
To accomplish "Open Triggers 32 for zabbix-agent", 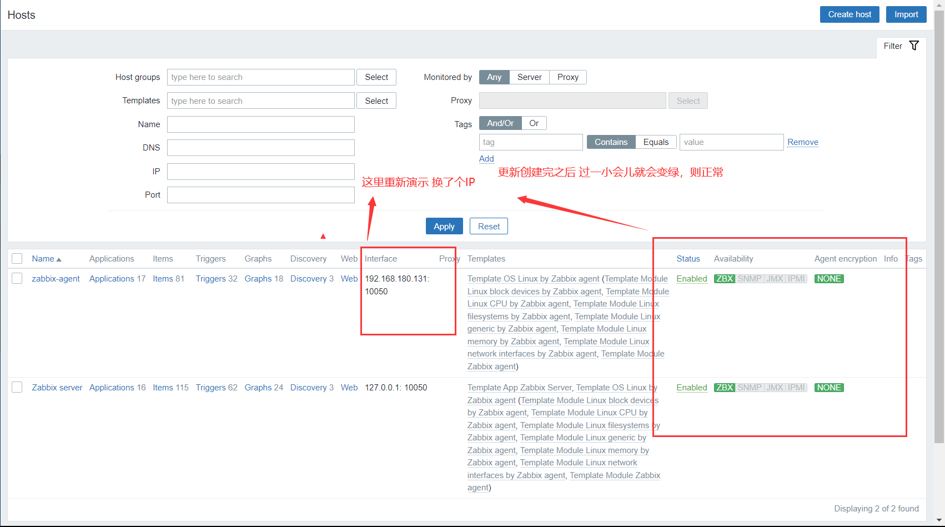I will (210, 279).
